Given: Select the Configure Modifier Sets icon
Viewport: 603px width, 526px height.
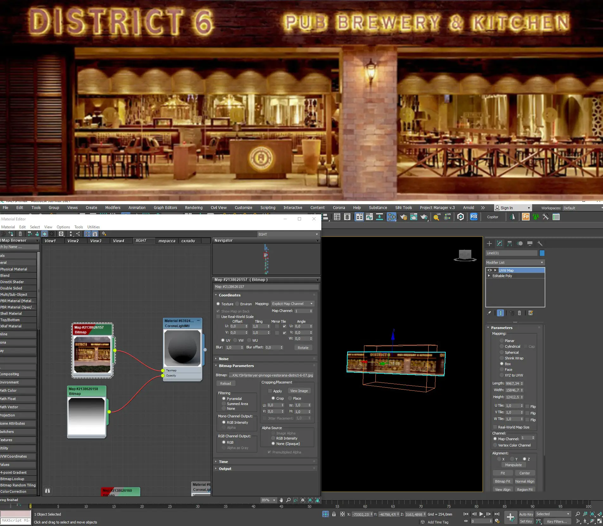Looking at the screenshot, I should pos(531,313).
